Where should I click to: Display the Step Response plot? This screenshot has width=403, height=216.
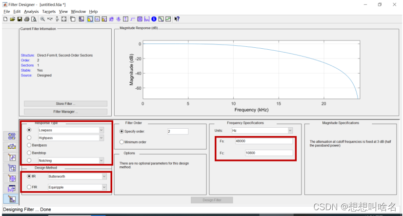pos(133,19)
